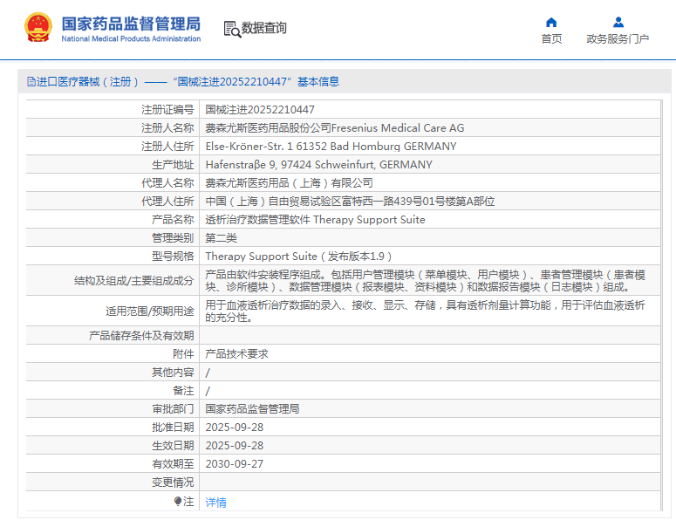Click the product name Therapy Support Suite cell

[x=315, y=220]
